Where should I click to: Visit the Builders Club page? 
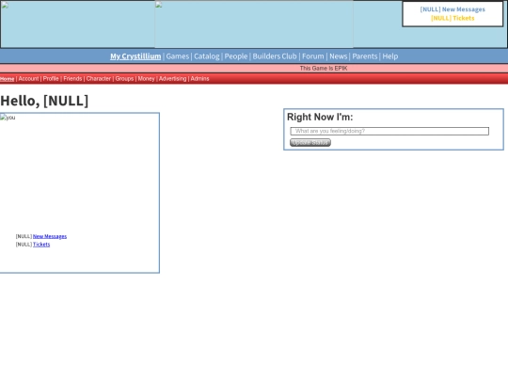275,56
